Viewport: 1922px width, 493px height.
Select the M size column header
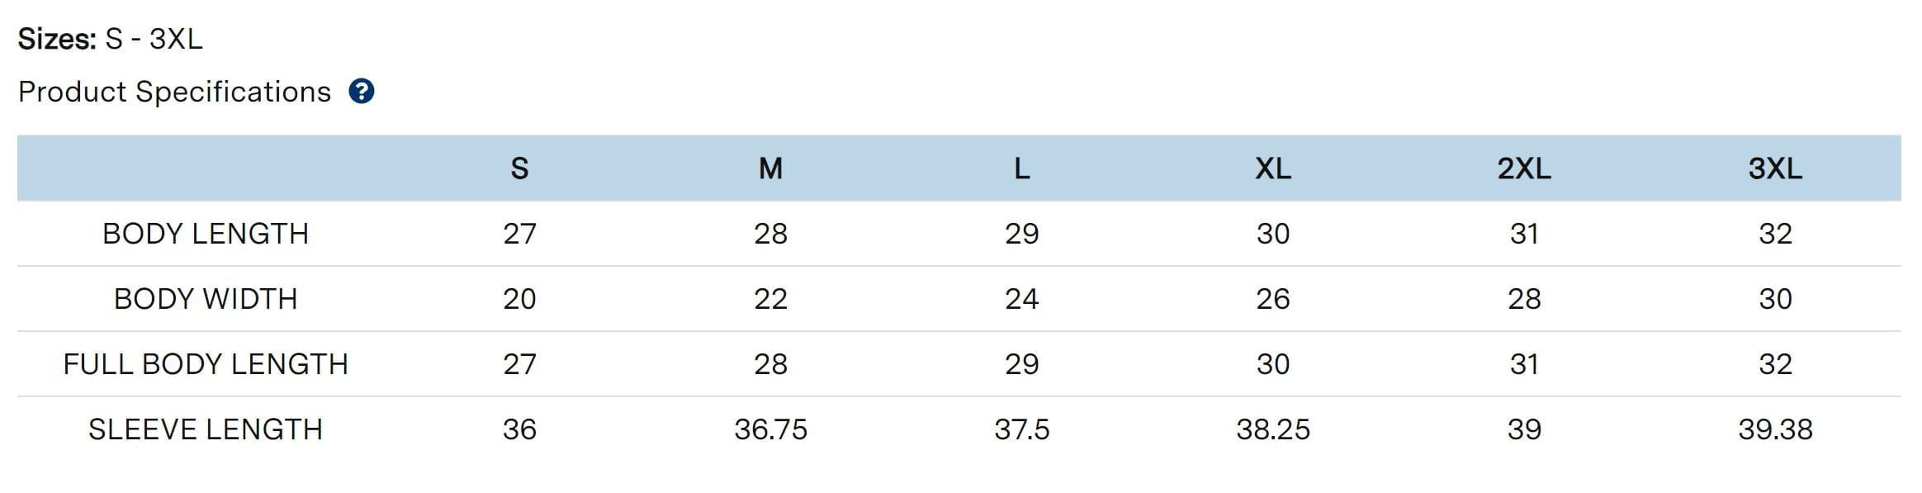click(770, 168)
